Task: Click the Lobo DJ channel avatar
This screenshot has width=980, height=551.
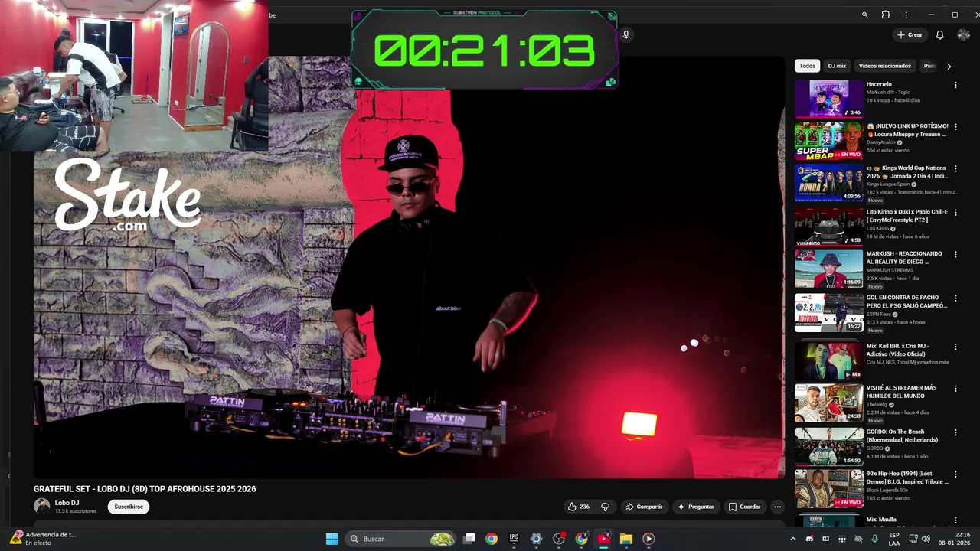Action: [42, 506]
